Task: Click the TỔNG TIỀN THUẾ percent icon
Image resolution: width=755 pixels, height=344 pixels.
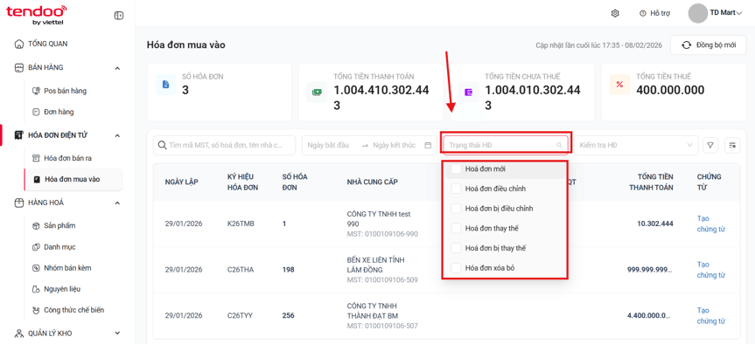Action: point(619,85)
